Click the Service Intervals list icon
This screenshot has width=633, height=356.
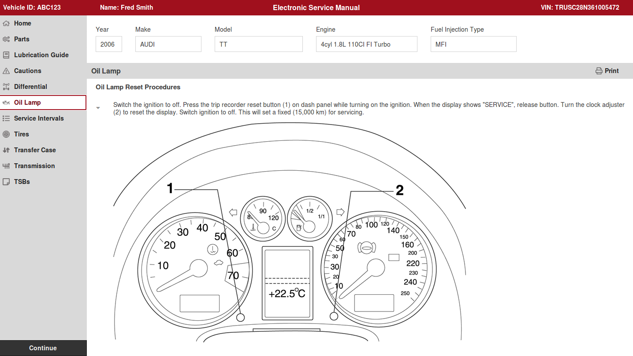(x=6, y=118)
